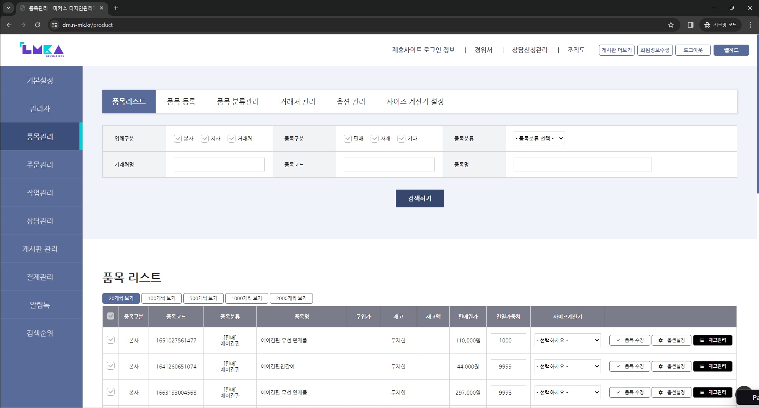Click the site information icon in address bar
The width and height of the screenshot is (759, 408).
coord(55,25)
